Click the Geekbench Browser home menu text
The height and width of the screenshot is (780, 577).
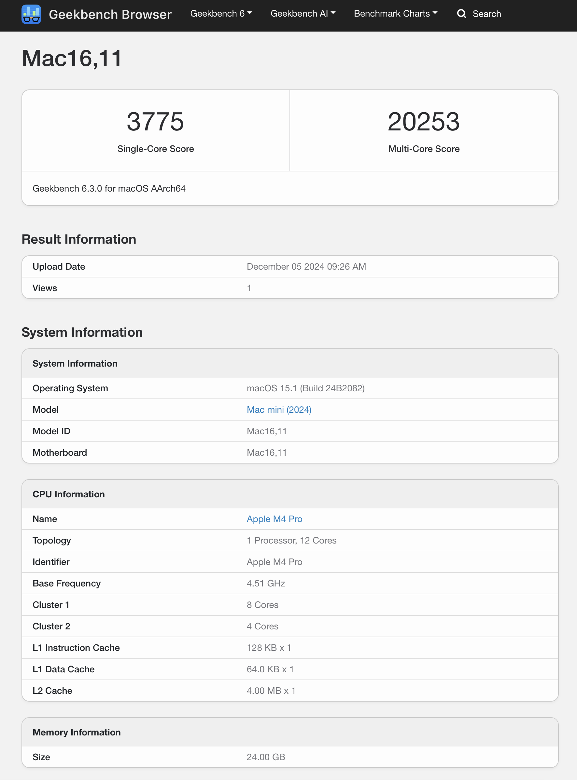click(x=110, y=14)
